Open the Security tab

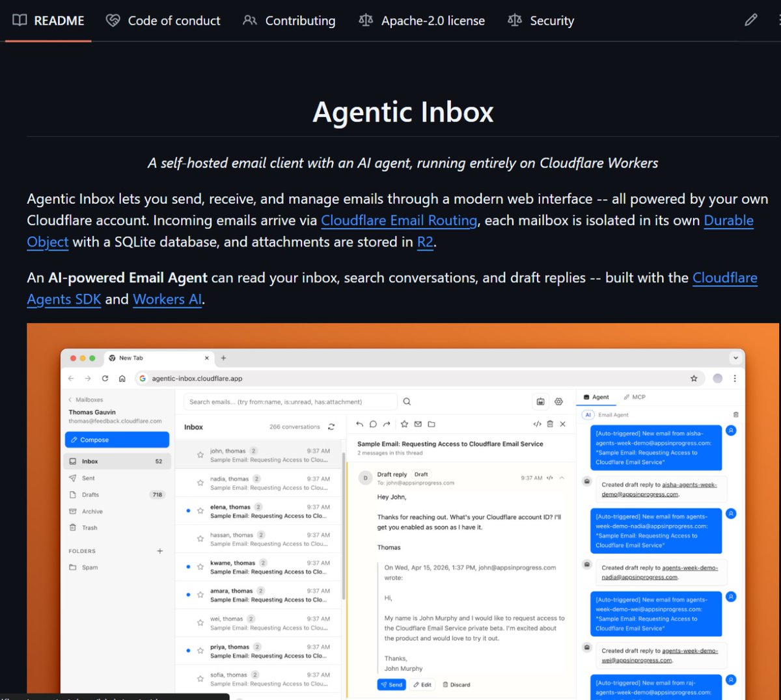(541, 21)
